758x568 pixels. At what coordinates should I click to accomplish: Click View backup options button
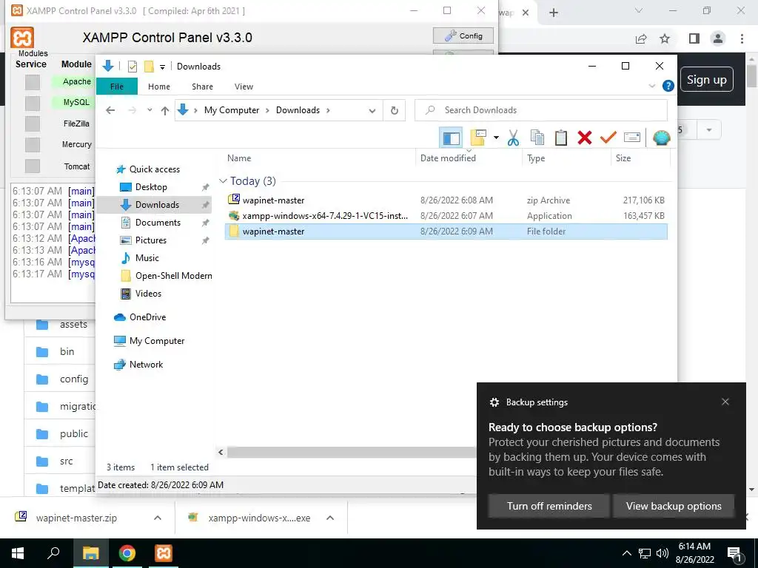click(674, 506)
